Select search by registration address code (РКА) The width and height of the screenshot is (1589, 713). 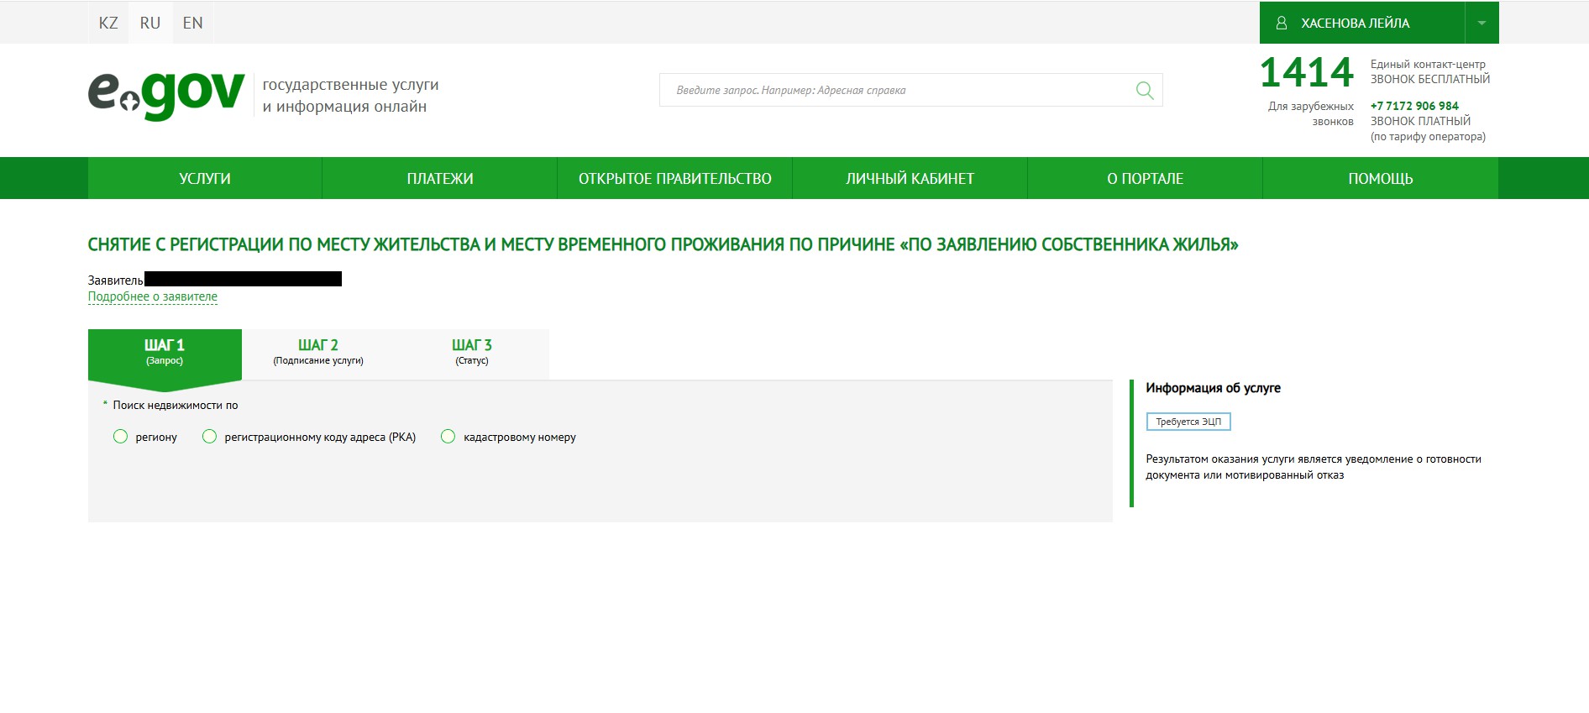[x=210, y=437]
